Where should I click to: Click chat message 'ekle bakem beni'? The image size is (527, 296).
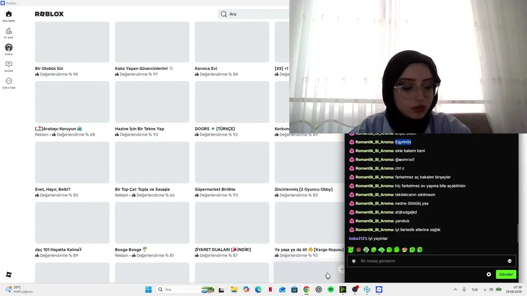tap(410, 151)
